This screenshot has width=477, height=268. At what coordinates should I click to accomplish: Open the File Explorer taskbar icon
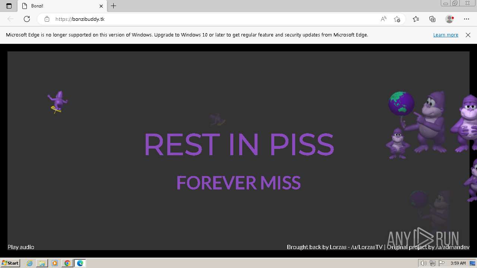click(x=42, y=263)
